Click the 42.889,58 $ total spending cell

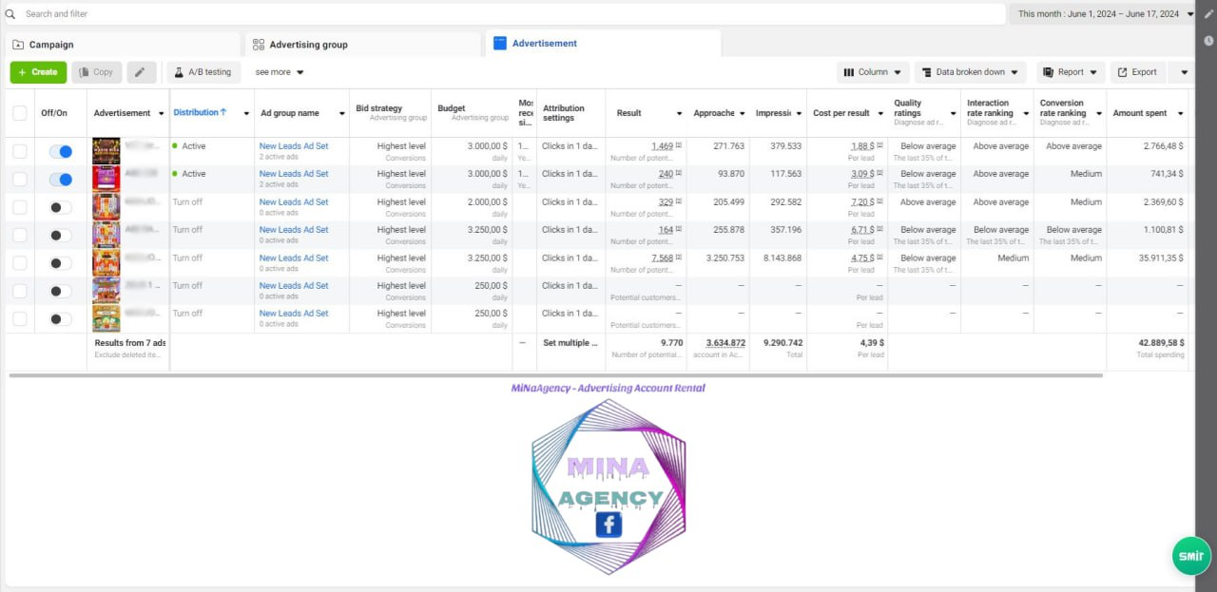(x=1148, y=348)
